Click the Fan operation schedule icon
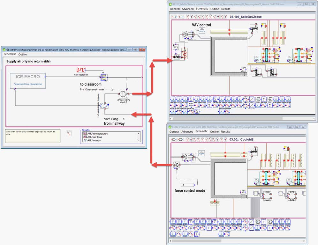Image resolution: width=318 pixels, height=245 pixels. pyautogui.click(x=81, y=70)
